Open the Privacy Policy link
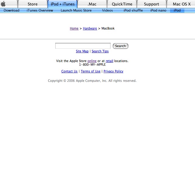The width and height of the screenshot is (195, 171). pyautogui.click(x=113, y=71)
